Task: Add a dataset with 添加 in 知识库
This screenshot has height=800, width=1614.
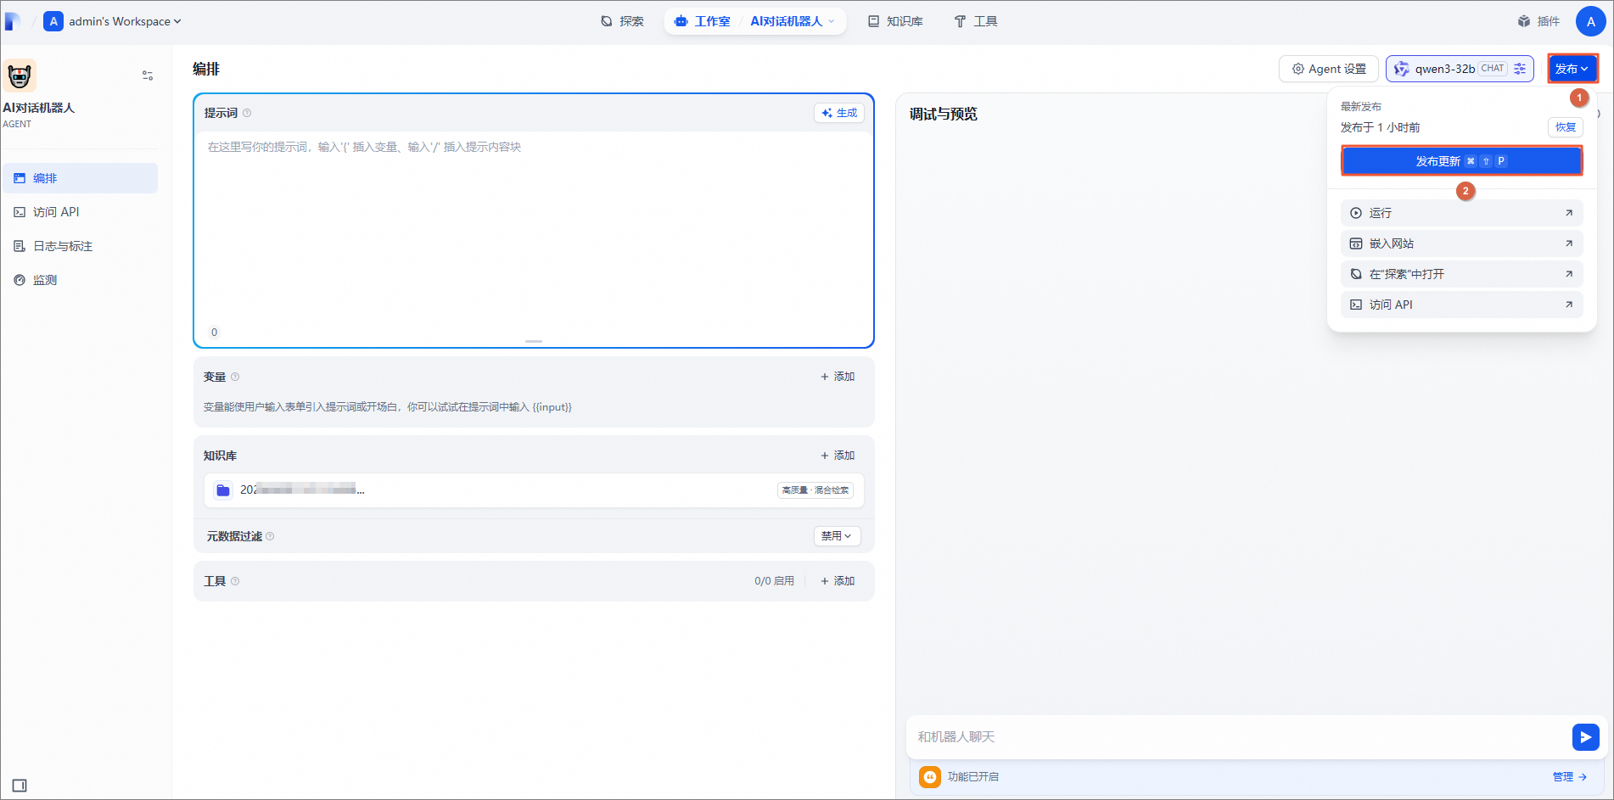Action: click(838, 456)
